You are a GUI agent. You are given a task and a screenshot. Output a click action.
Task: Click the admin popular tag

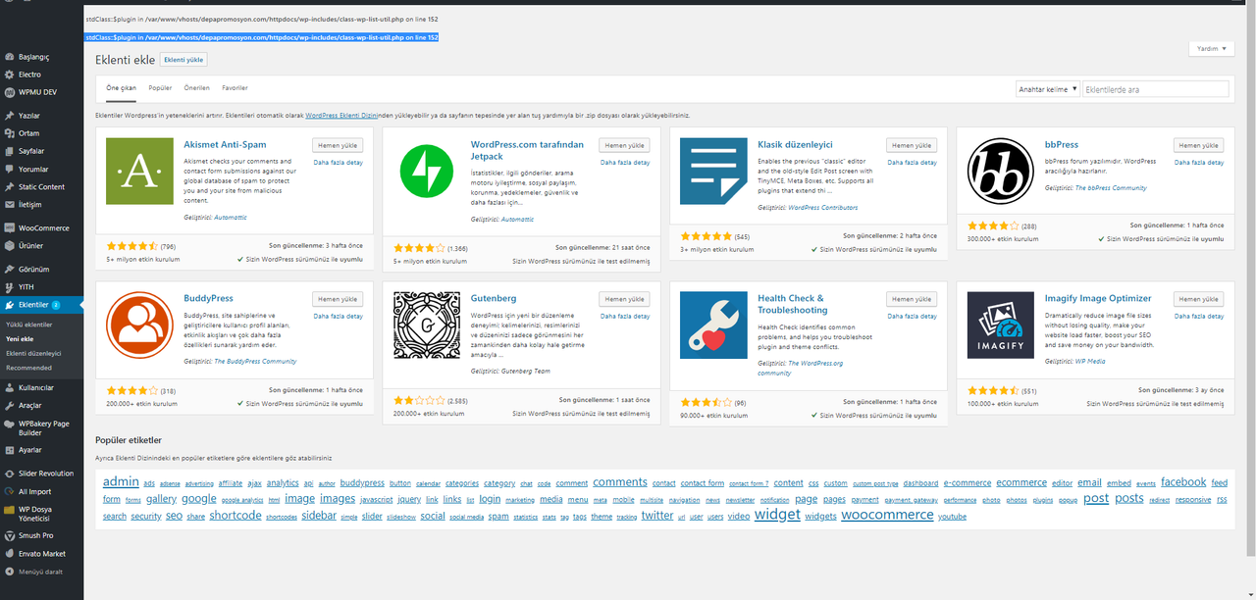coord(121,481)
